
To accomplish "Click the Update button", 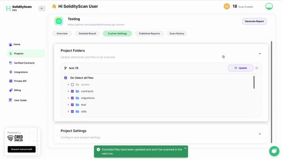I will coord(241,68).
